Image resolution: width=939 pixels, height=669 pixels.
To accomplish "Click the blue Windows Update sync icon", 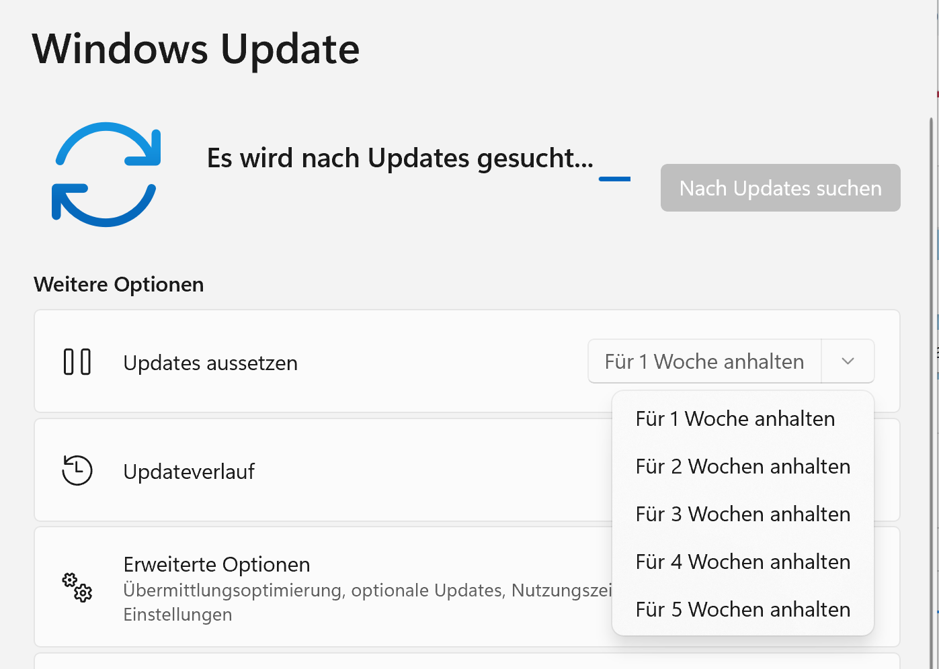I will coord(106,175).
